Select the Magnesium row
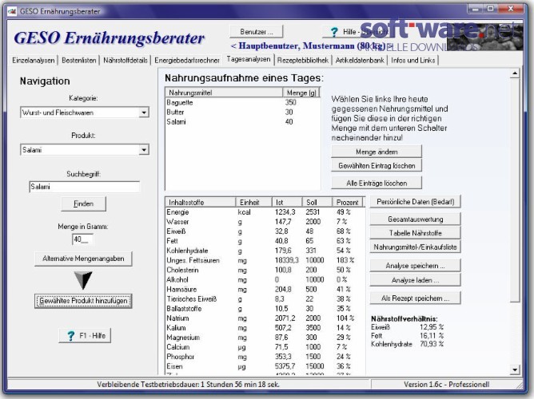The width and height of the screenshot is (534, 399). click(x=265, y=338)
